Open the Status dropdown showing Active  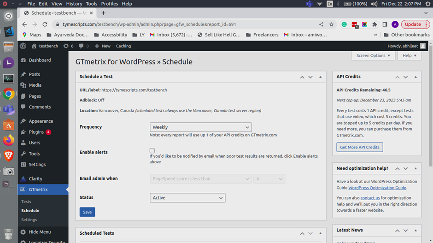[x=187, y=198]
